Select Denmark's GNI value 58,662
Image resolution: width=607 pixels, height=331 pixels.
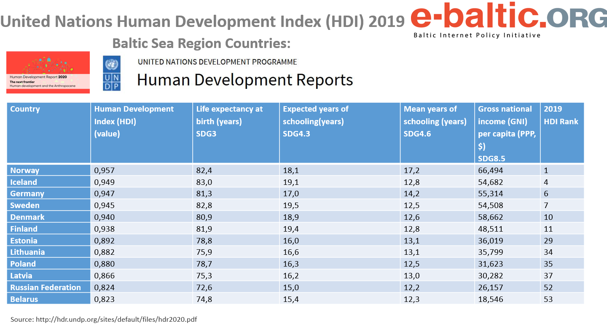[491, 217]
